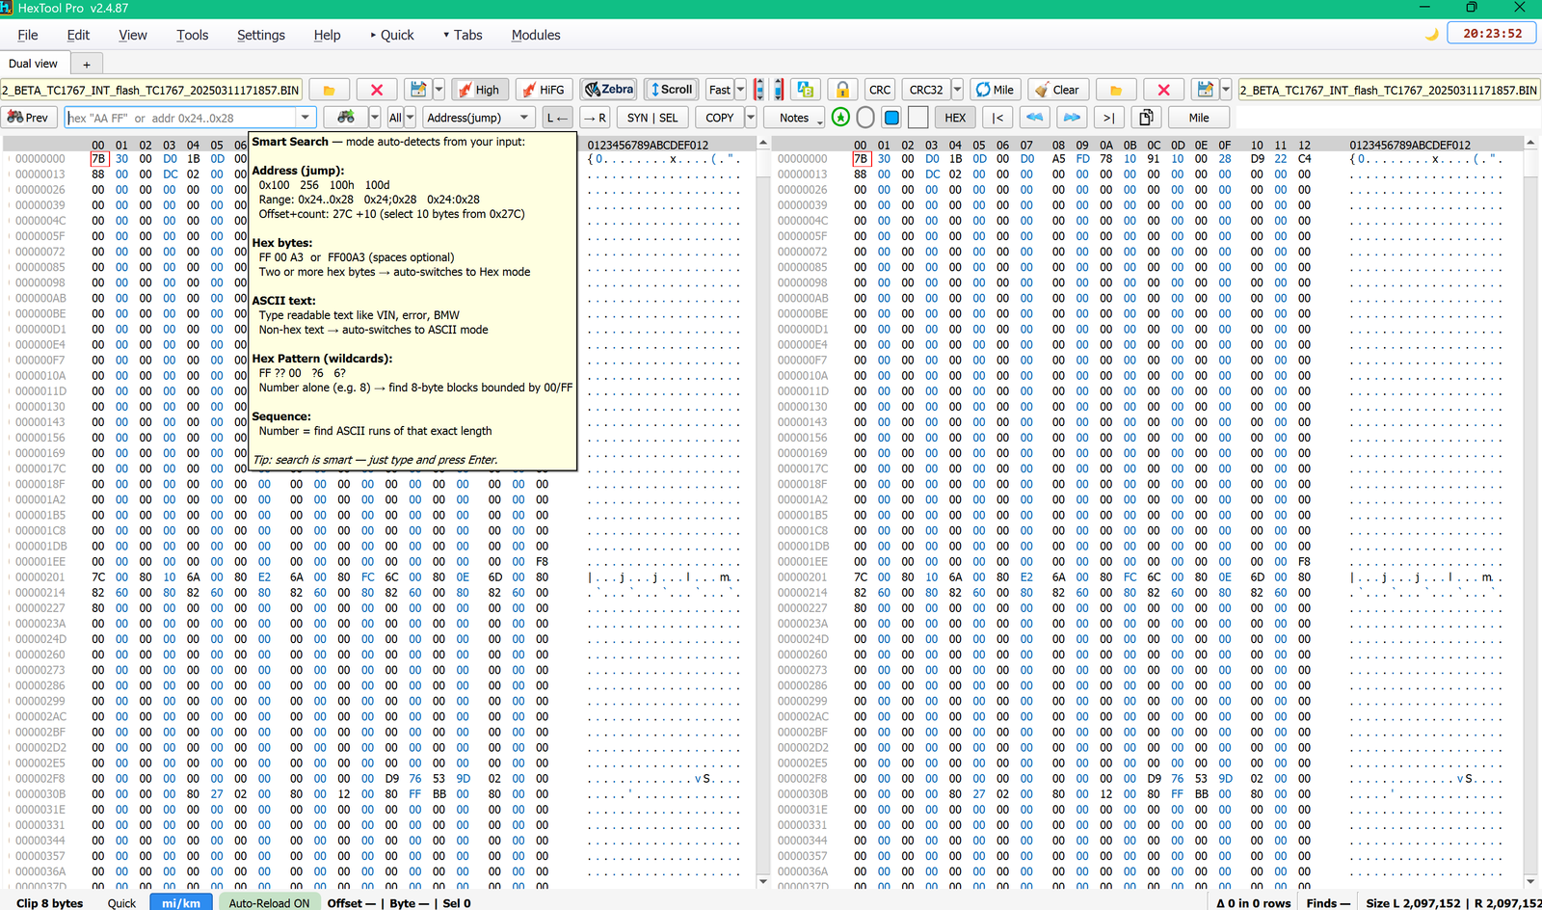The height and width of the screenshot is (910, 1542).
Task: Copy to left with L arrow
Action: [x=558, y=118]
